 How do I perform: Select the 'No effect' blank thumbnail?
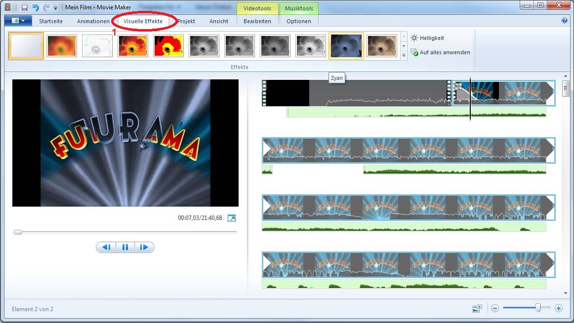coord(26,46)
